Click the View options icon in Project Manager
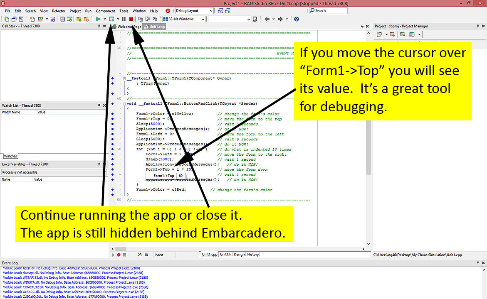This screenshot has width=487, height=299. pyautogui.click(x=412, y=34)
